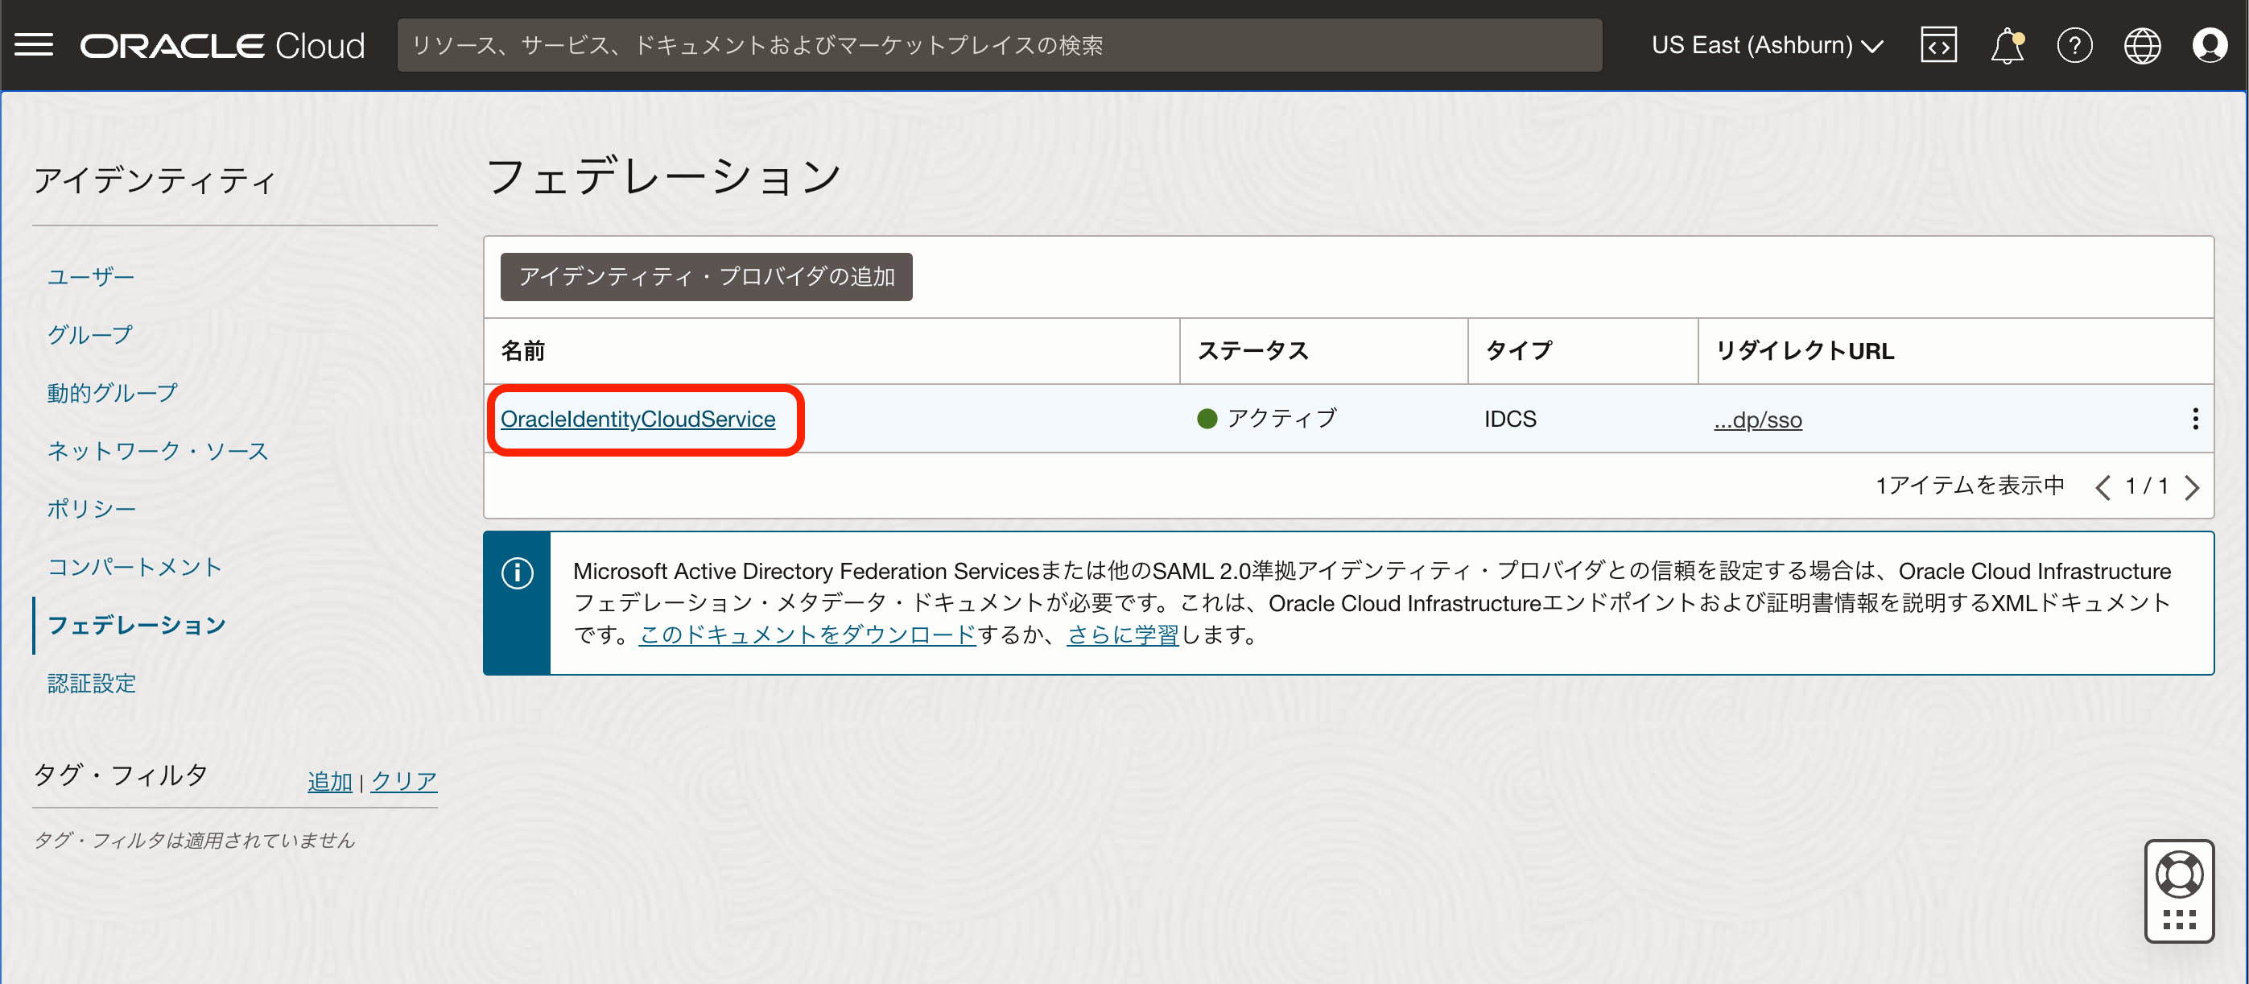Click このドキュメントをダウンロード link
Image resolution: width=2249 pixels, height=984 pixels.
[807, 635]
